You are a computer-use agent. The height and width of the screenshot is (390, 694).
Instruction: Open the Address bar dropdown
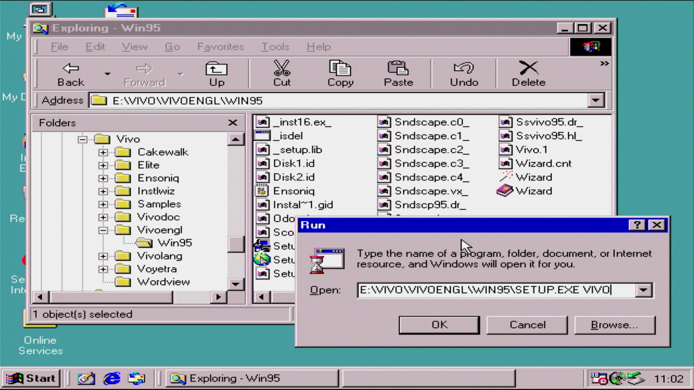click(596, 100)
